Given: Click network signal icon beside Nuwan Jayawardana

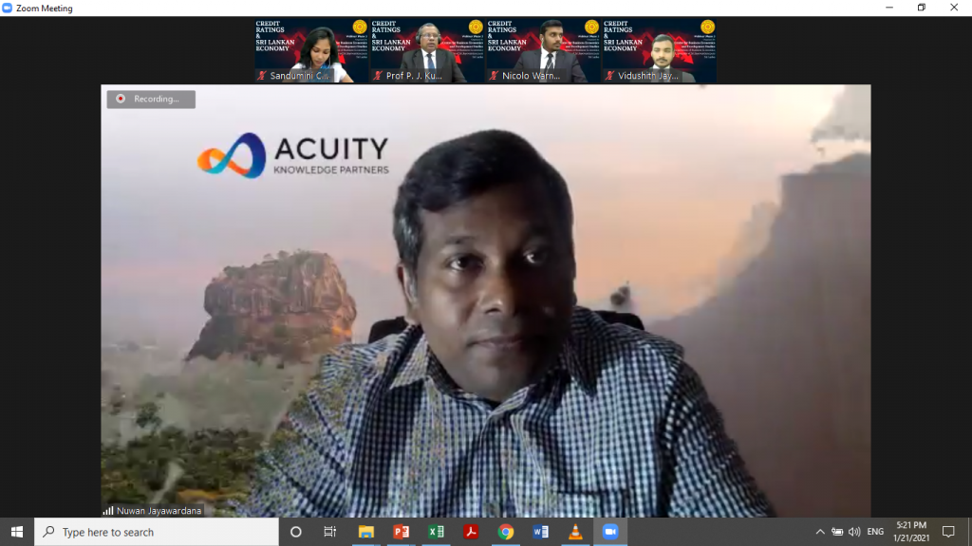Looking at the screenshot, I should 108,510.
